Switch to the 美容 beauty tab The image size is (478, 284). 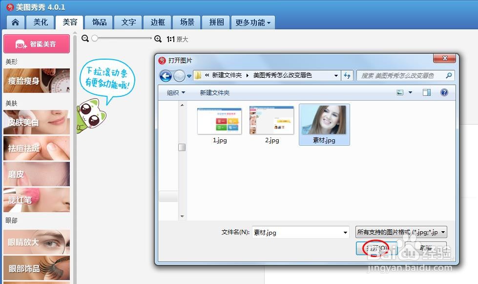pos(69,22)
